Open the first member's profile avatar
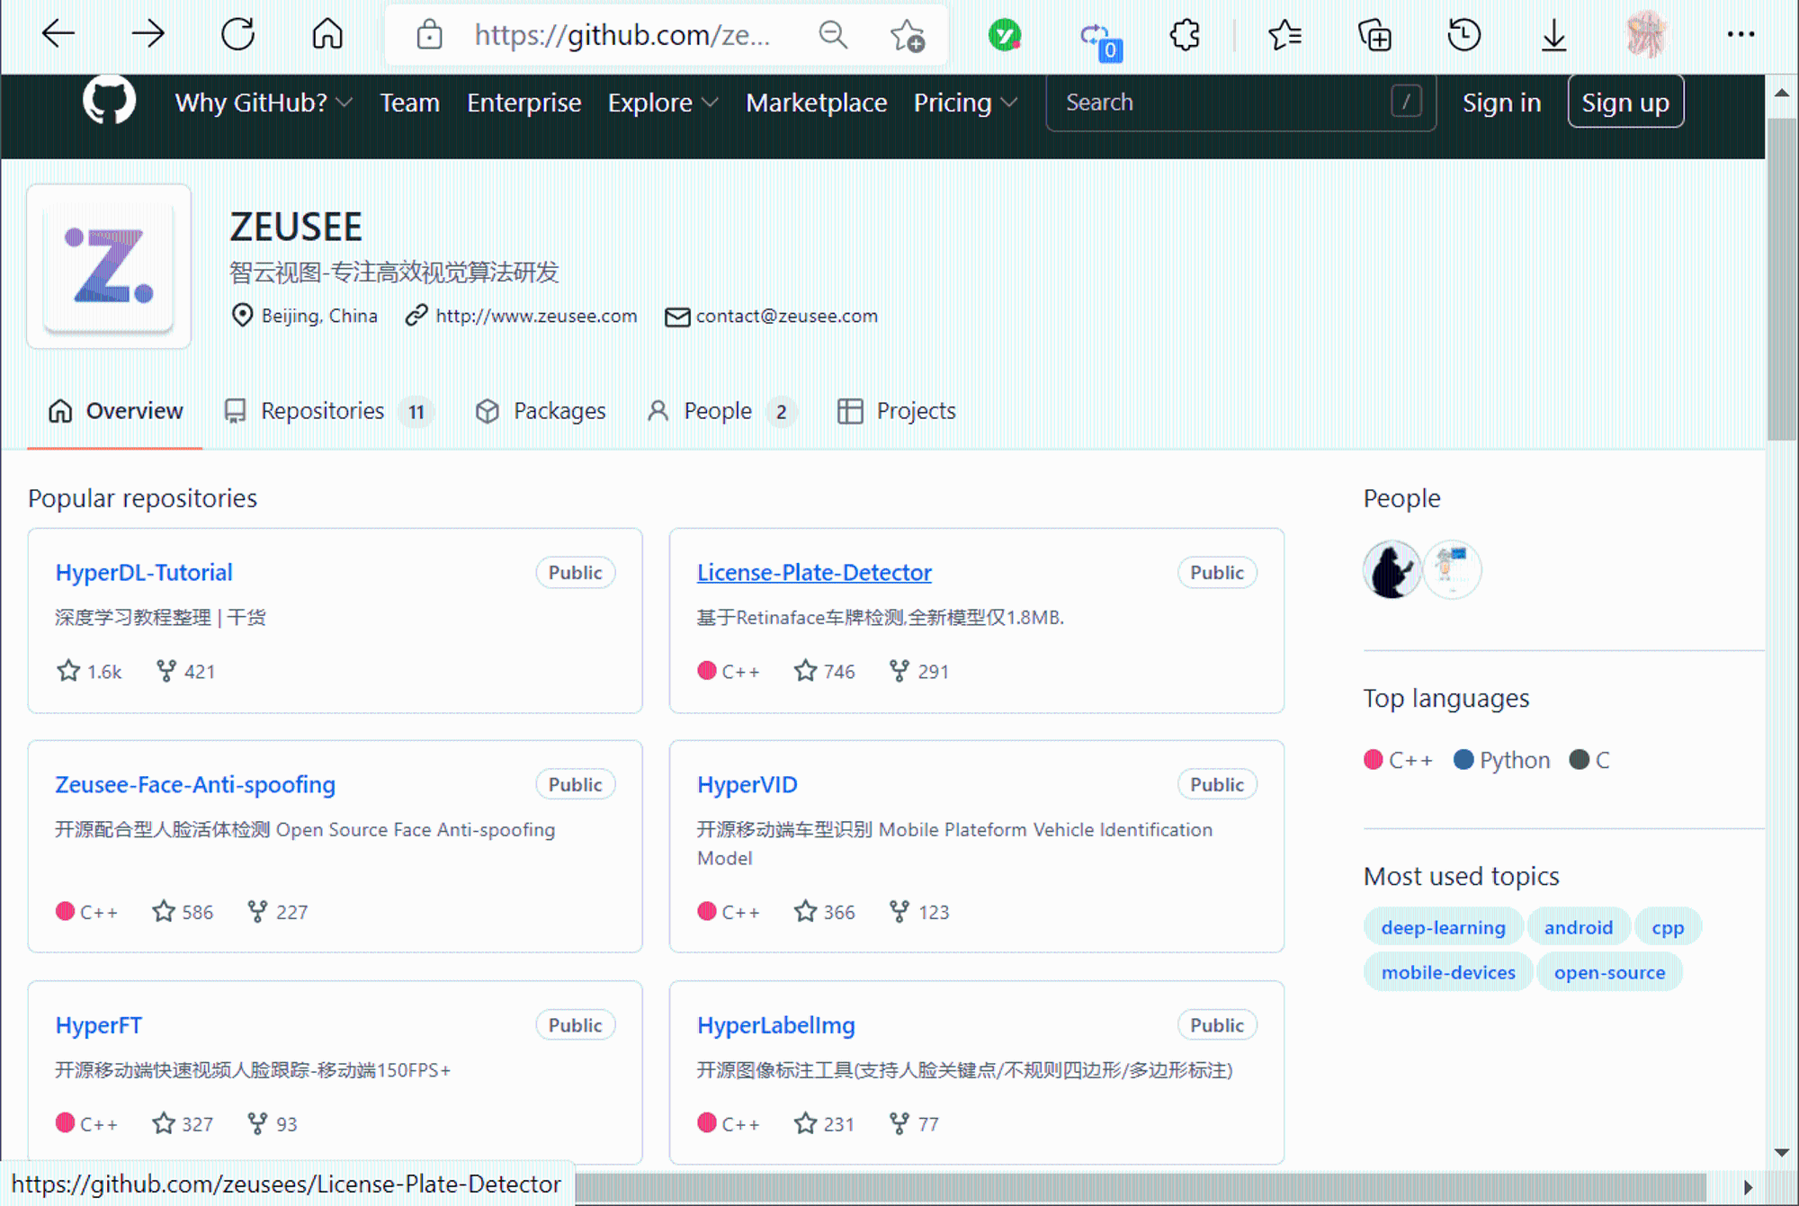The image size is (1799, 1206). [1392, 569]
